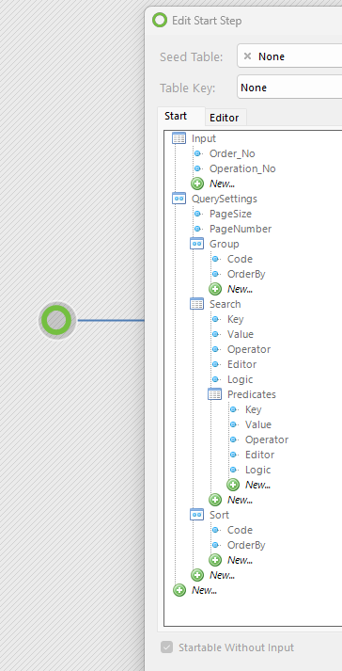Select Logic under the Predicates node

pos(257,470)
